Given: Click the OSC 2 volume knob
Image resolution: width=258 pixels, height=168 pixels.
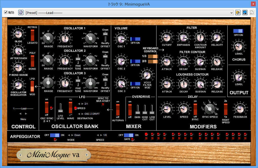Looking at the screenshot, I should tap(121, 61).
